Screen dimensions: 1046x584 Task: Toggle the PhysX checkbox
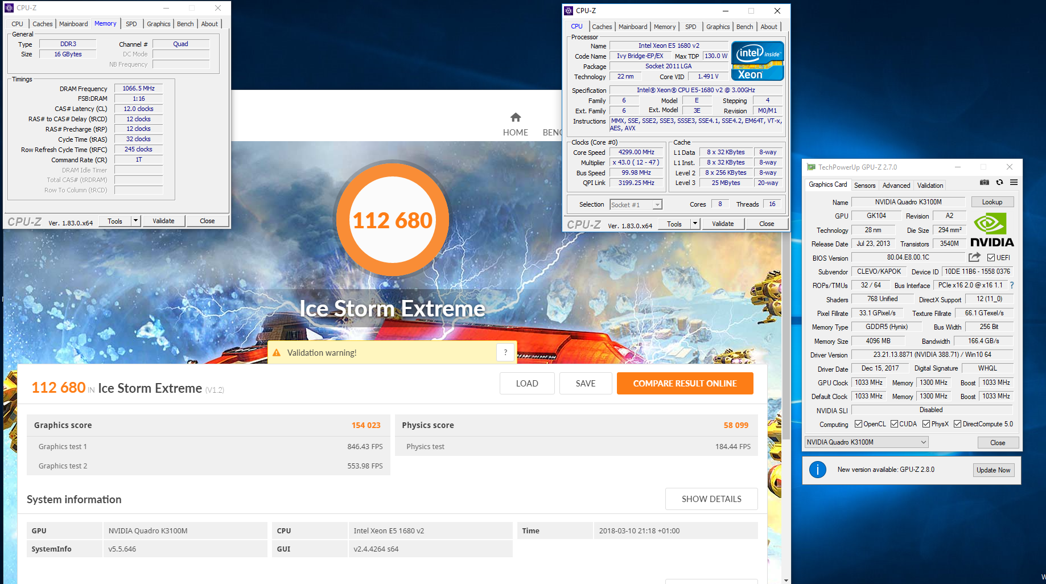926,424
